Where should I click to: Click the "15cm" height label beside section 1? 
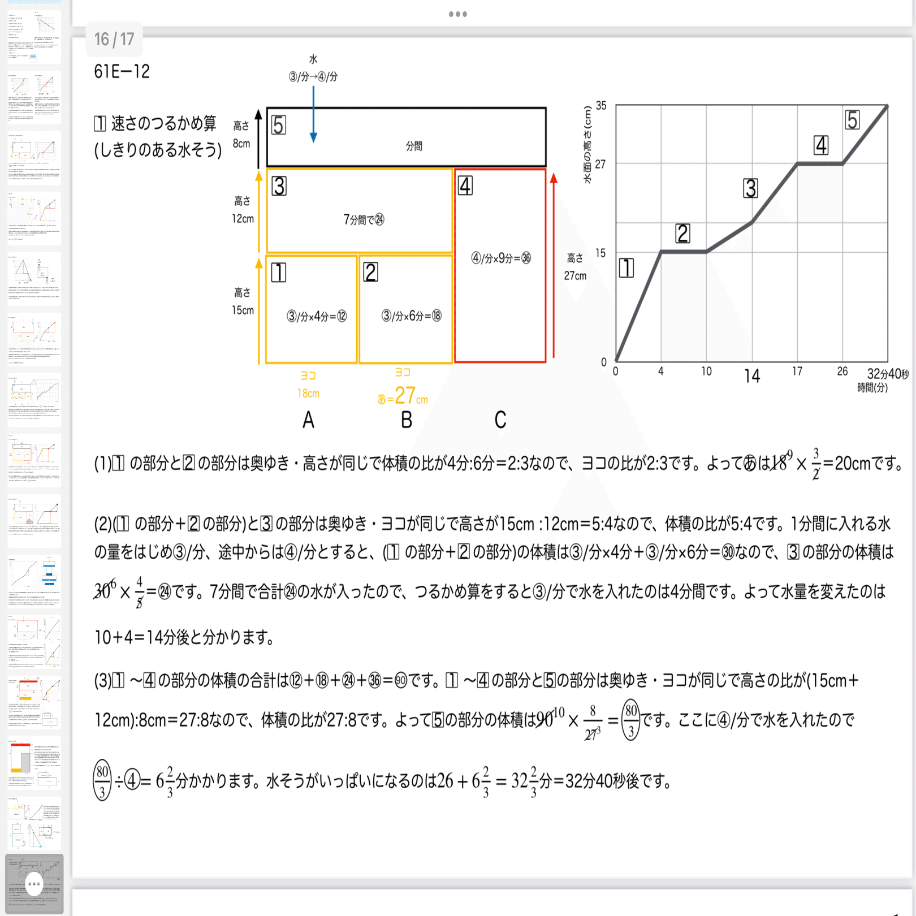(243, 310)
